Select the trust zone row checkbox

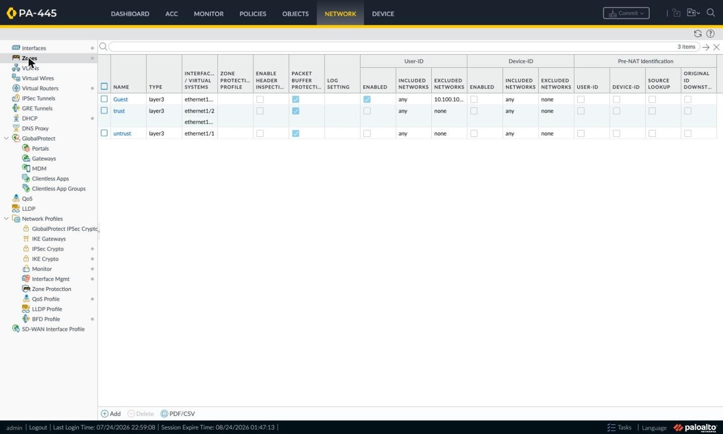pos(104,111)
